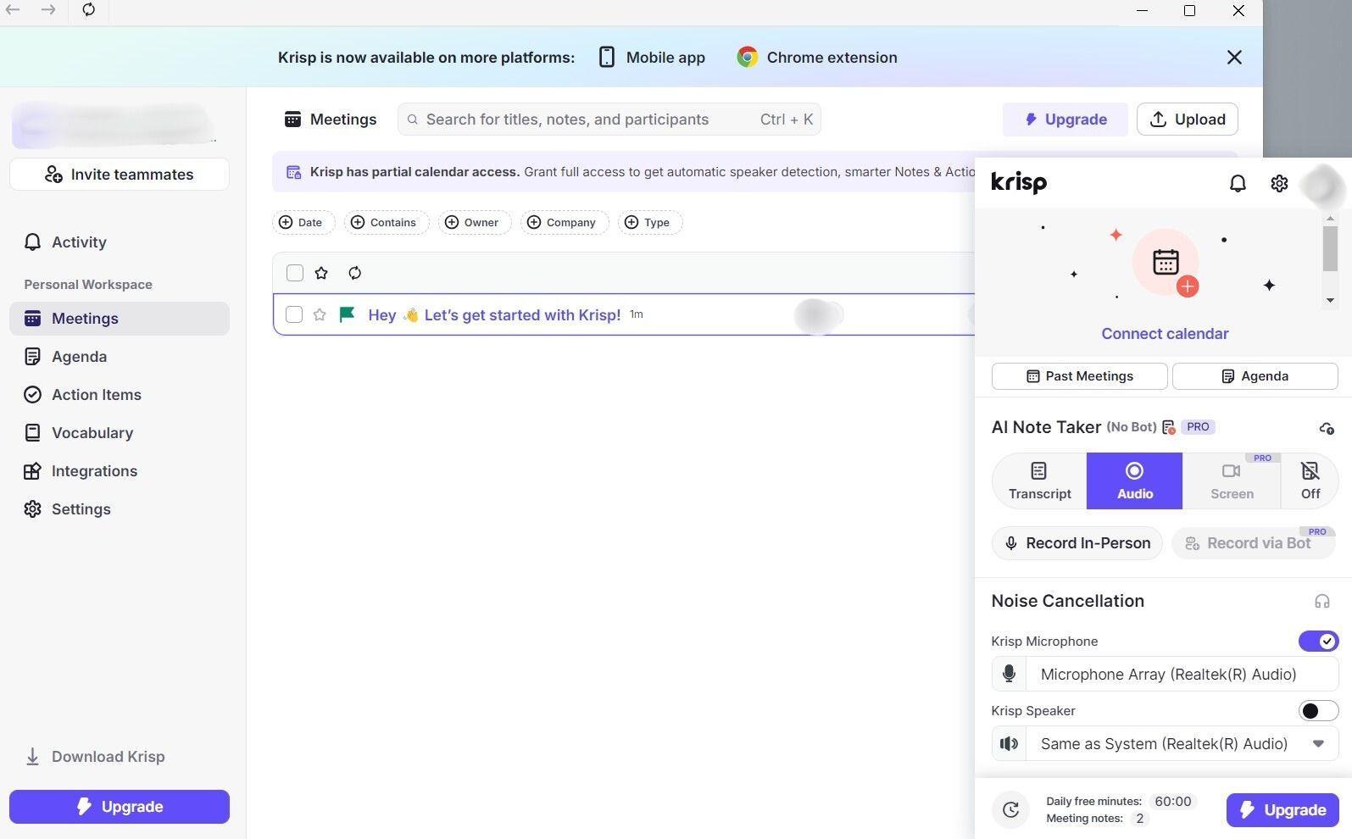This screenshot has width=1352, height=839.
Task: Select Audio note taker mode
Action: 1134,481
